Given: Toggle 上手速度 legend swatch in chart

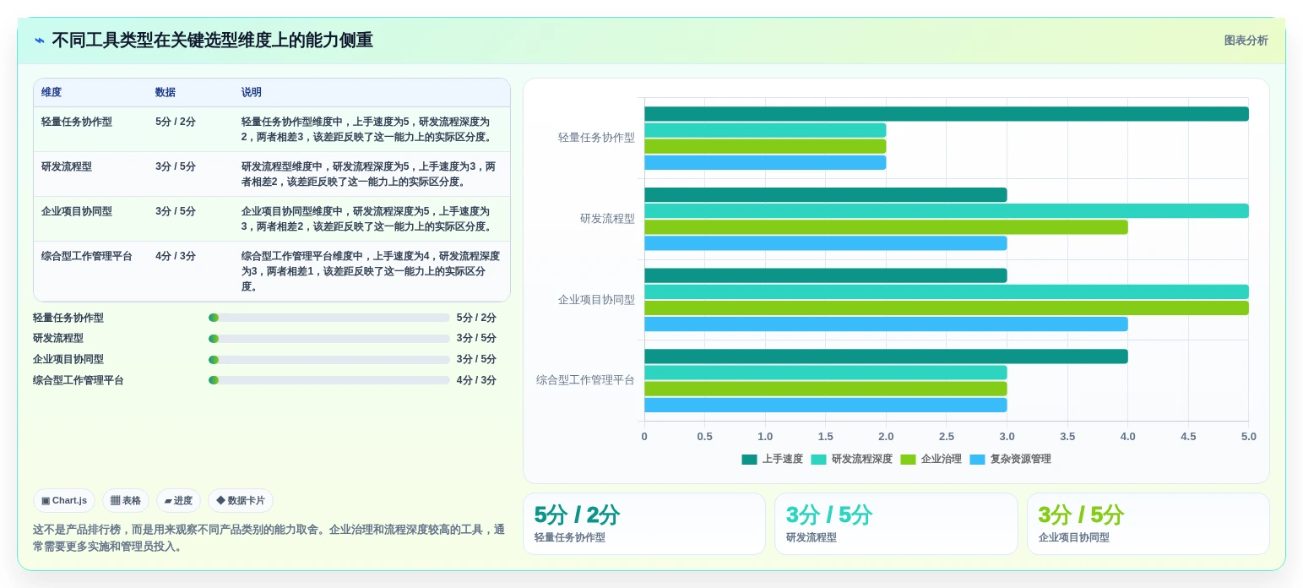Looking at the screenshot, I should point(749,460).
